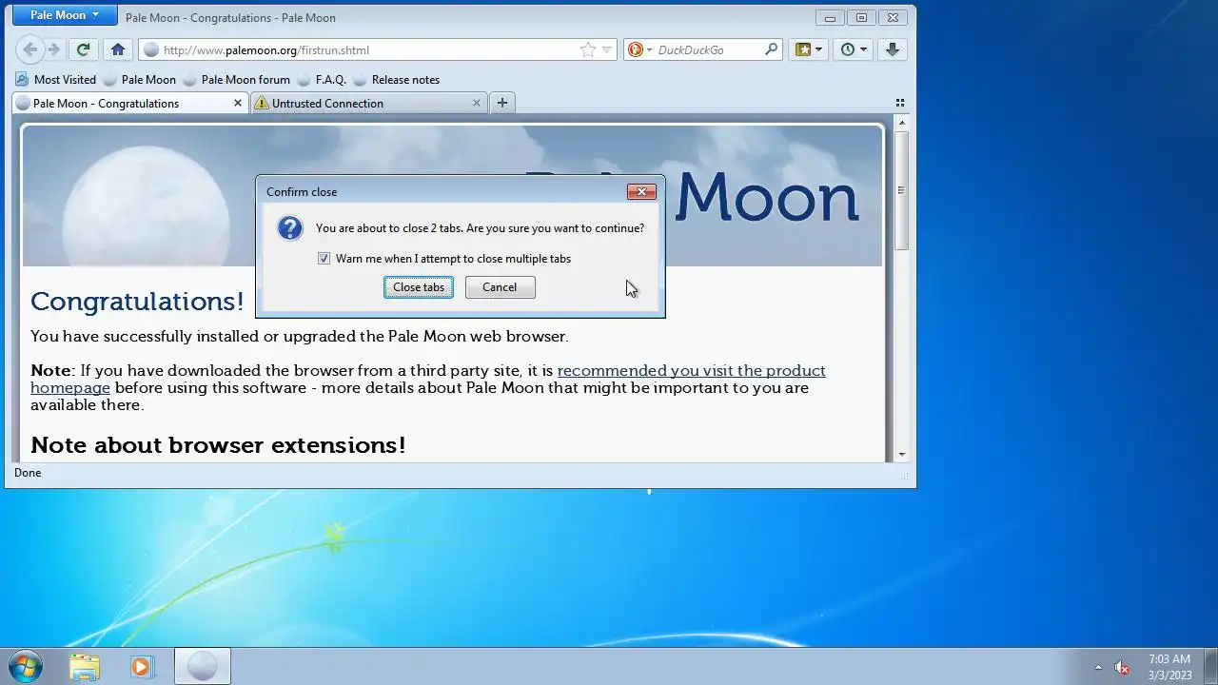Open Windows Explorer from the taskbar
The width and height of the screenshot is (1218, 685).
pos(85,666)
